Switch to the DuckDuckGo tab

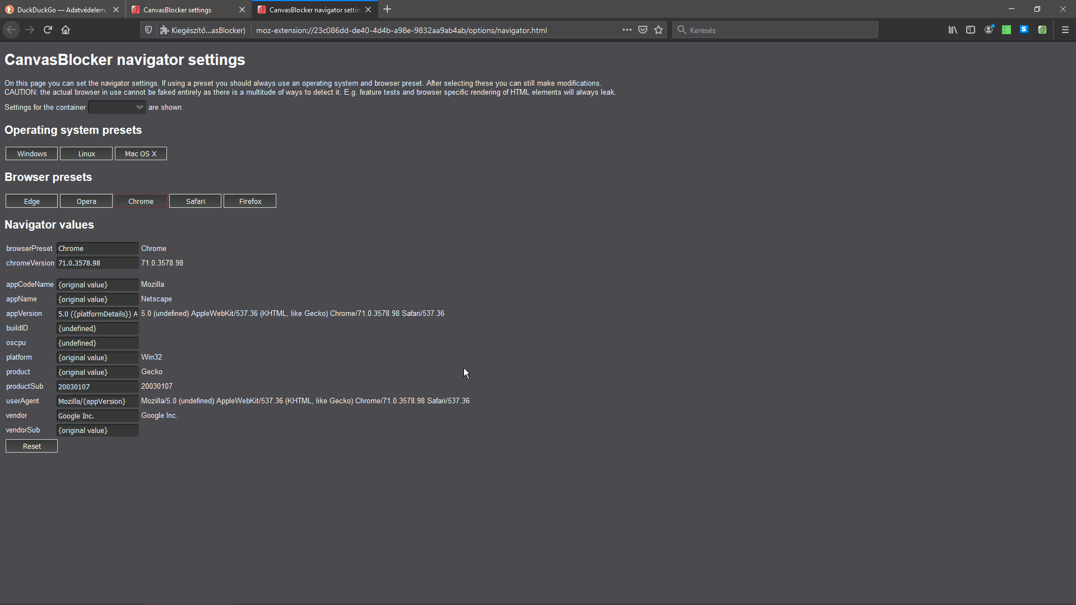(x=62, y=10)
